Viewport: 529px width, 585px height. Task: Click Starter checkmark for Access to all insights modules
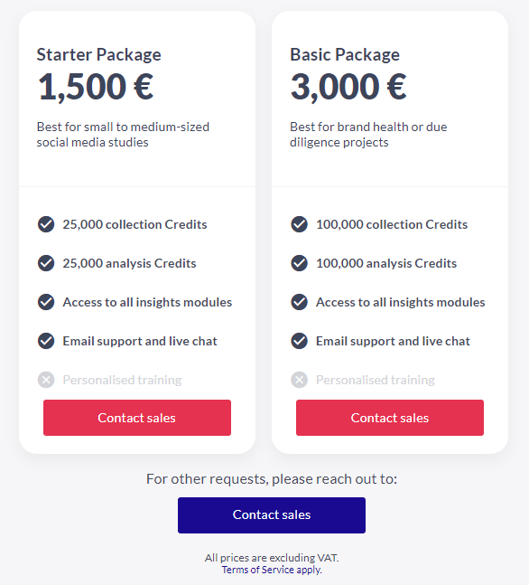(46, 302)
